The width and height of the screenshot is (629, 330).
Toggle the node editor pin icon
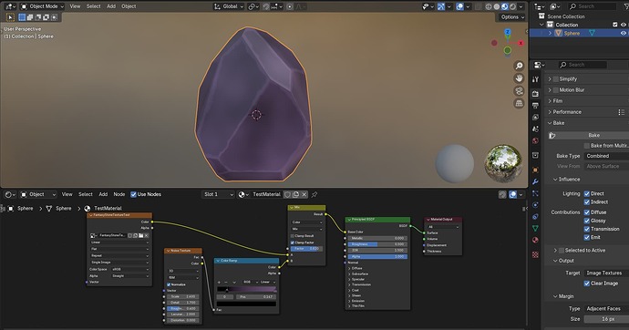click(314, 194)
